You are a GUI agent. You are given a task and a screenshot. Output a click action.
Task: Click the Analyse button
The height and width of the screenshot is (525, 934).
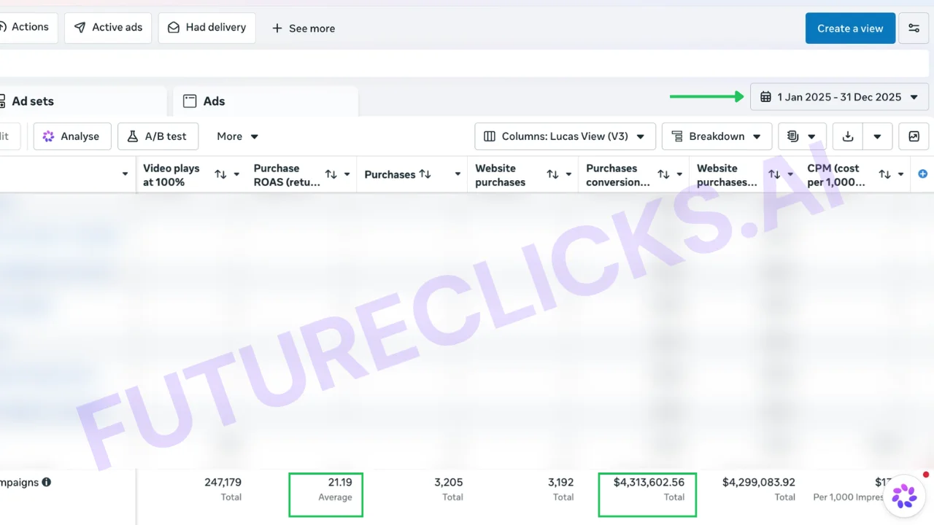click(72, 136)
